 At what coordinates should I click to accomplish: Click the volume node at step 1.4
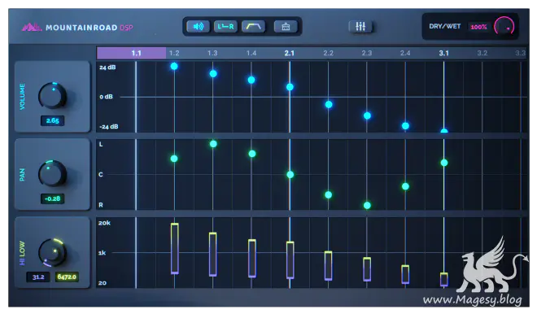pos(251,80)
